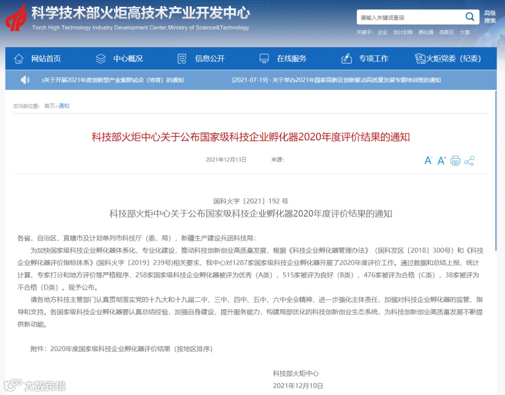Click the date 2021年12月13日
This screenshot has height=395, width=505.
point(226,160)
